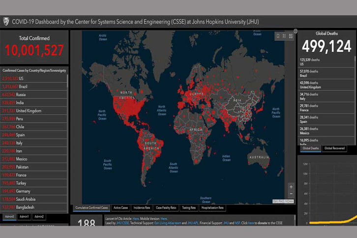Image resolution: width=357 pixels, height=238 pixels.
Task: Click the Global Deaths 499,124 figure
Action: click(x=327, y=46)
